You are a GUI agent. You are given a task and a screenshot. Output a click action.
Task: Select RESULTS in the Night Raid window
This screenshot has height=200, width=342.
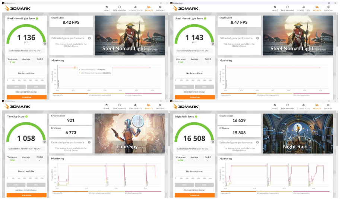pos(317,106)
